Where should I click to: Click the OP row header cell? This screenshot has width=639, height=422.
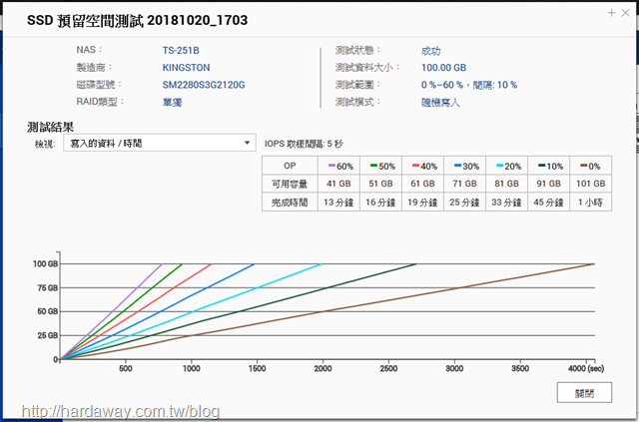click(x=290, y=166)
